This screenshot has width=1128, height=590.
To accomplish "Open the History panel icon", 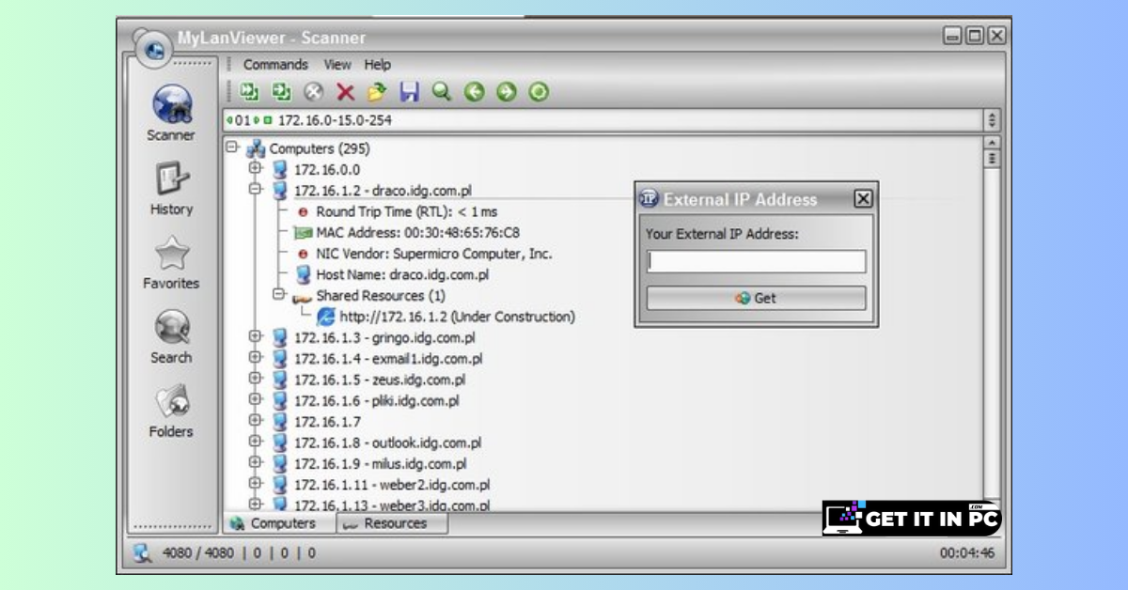I will (x=172, y=179).
